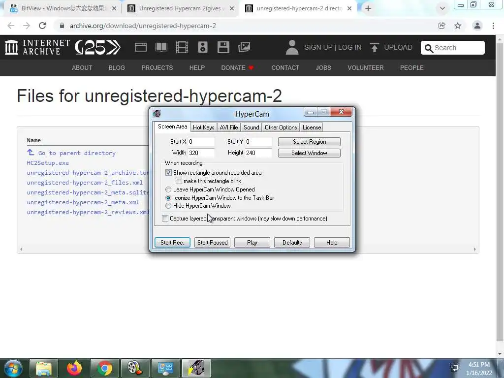This screenshot has width=504, height=378.
Task: Switch to the Sound tab
Action: click(252, 127)
